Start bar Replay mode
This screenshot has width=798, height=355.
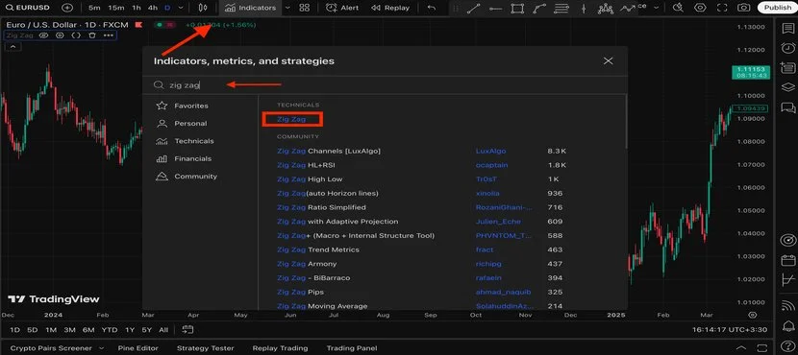coord(390,8)
